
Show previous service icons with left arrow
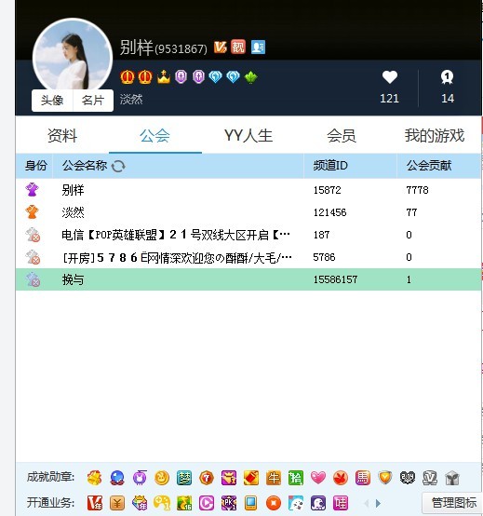coord(367,503)
